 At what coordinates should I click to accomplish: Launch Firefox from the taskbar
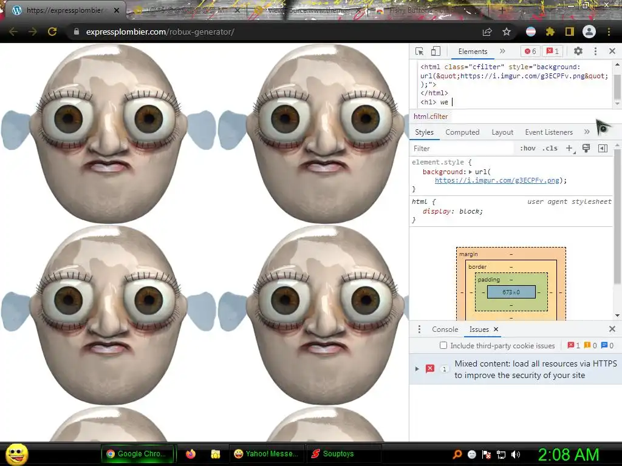tap(191, 454)
